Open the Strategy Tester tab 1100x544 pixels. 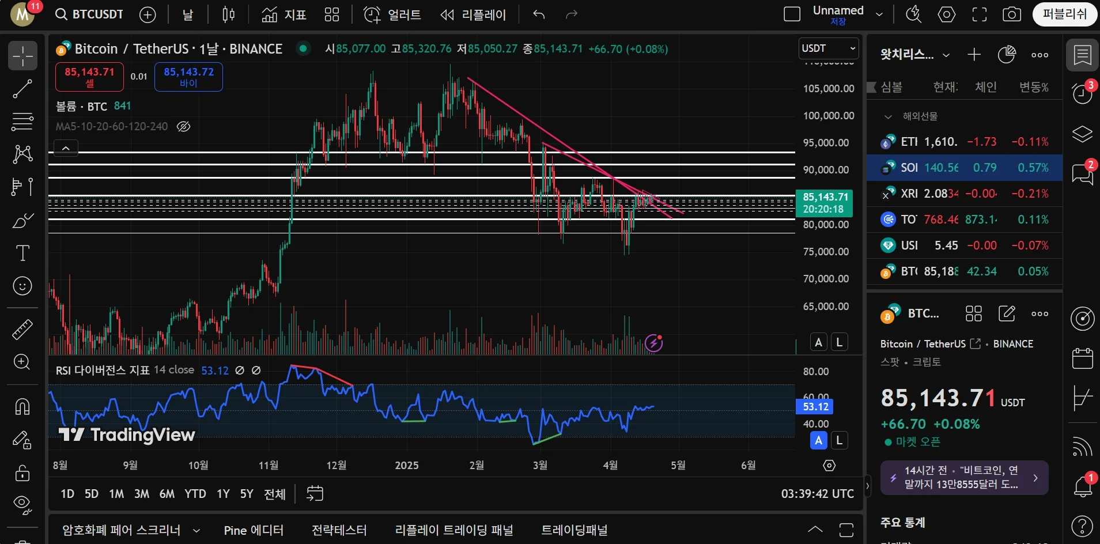coord(339,530)
